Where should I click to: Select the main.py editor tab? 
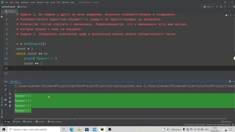point(11,11)
